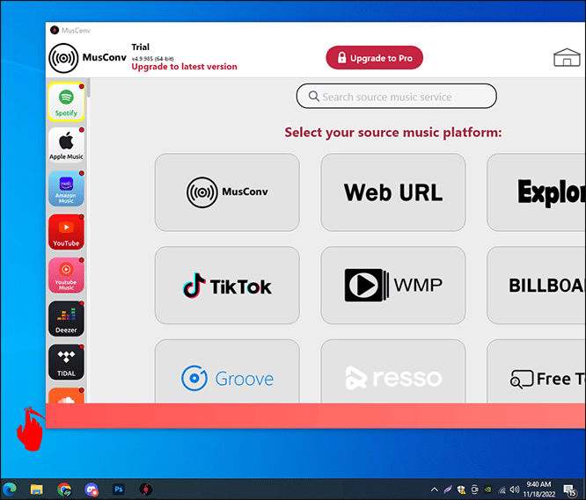Viewport: 586px width, 500px height.
Task: Open File Explorer from taskbar
Action: (37, 489)
